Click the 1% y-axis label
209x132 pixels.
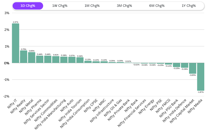coord(7,47)
